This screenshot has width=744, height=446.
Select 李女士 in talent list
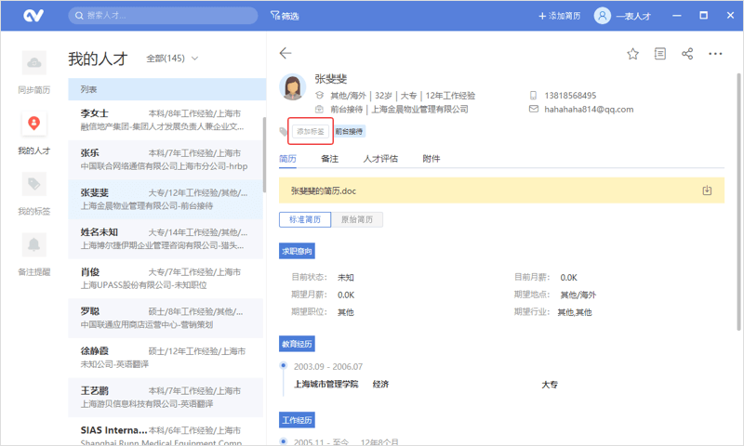tap(166, 120)
